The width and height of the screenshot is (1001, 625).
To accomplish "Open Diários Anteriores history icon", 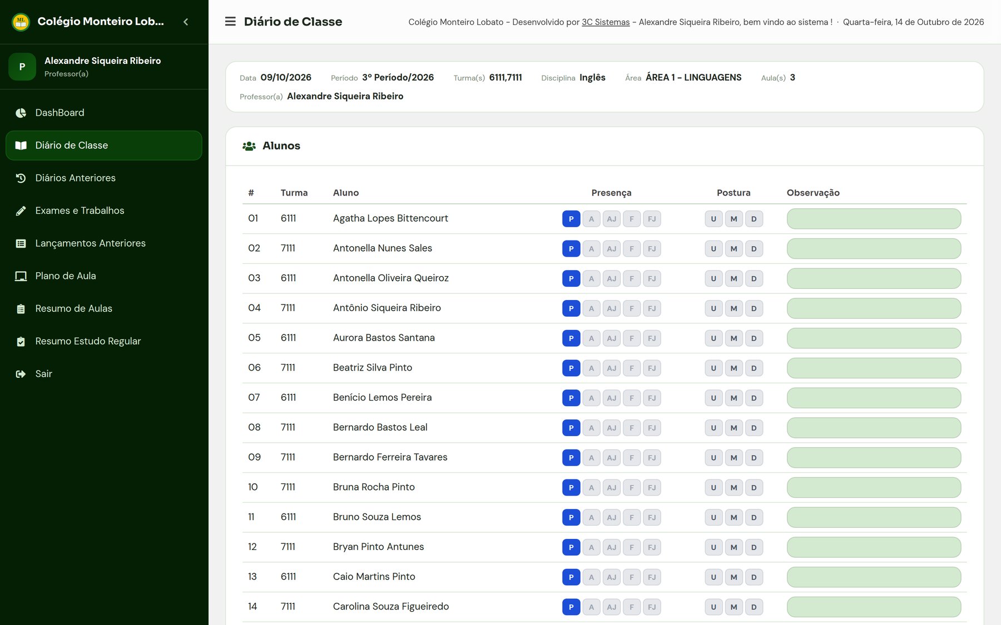I will pos(21,178).
